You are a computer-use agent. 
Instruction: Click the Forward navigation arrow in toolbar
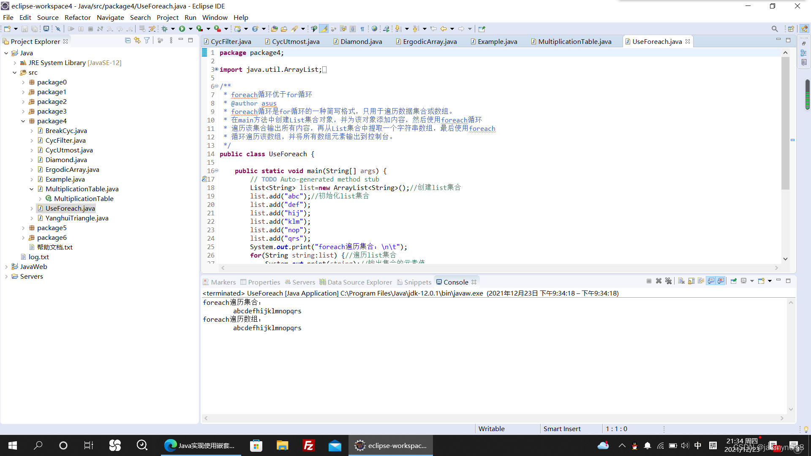(461, 29)
